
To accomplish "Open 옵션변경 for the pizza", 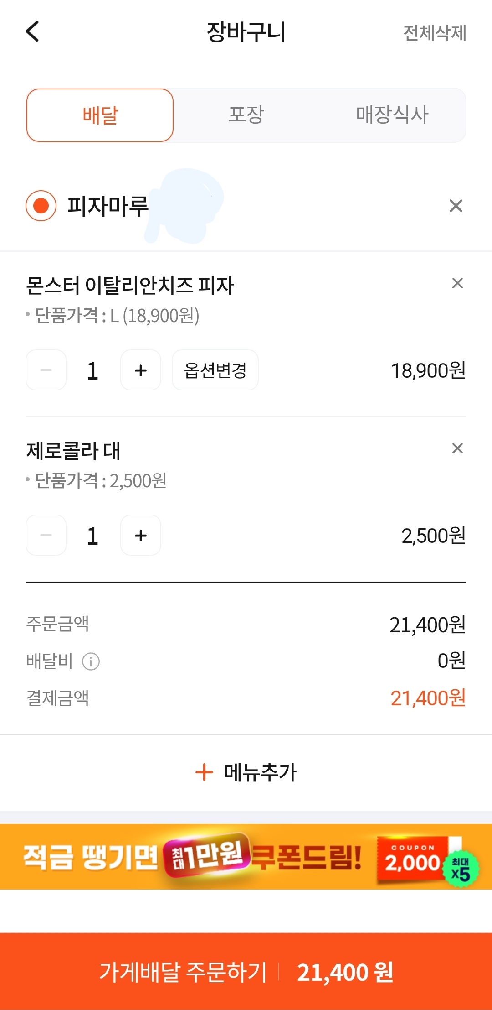I will click(215, 370).
